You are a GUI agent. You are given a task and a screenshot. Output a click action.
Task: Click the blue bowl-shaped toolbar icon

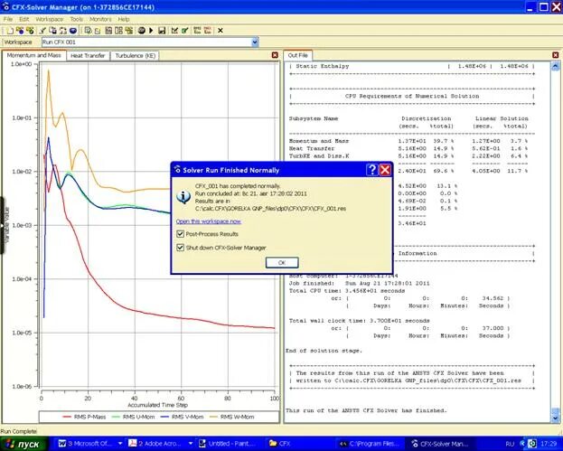click(73, 31)
